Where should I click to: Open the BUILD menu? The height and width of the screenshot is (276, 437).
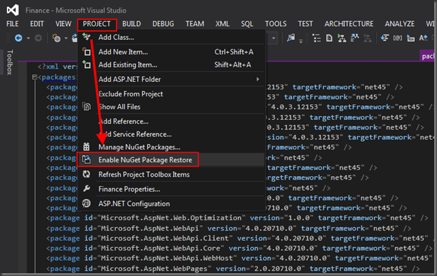click(x=132, y=24)
